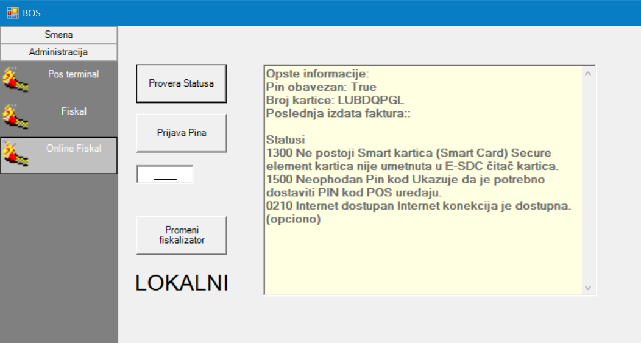This screenshot has height=343, width=641.
Task: Click the Broj kartice line in status box
Action: [335, 100]
